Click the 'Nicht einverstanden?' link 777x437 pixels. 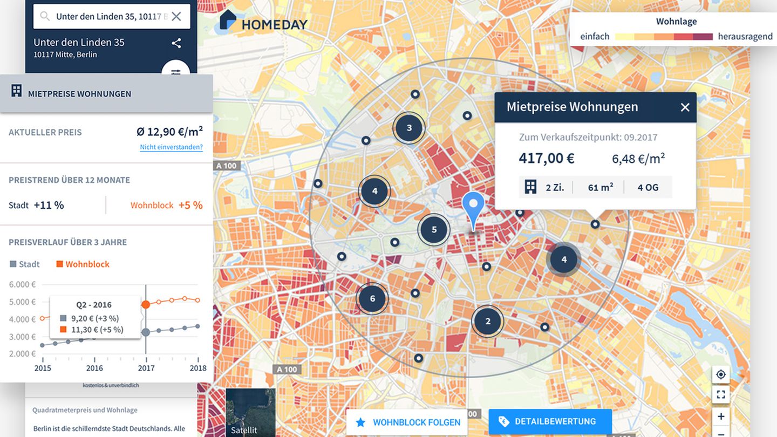click(x=171, y=147)
